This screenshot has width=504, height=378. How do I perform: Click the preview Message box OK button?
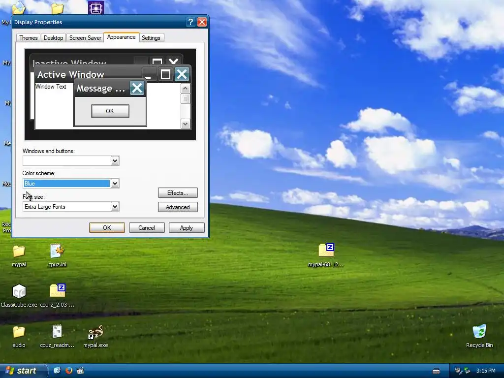click(110, 111)
